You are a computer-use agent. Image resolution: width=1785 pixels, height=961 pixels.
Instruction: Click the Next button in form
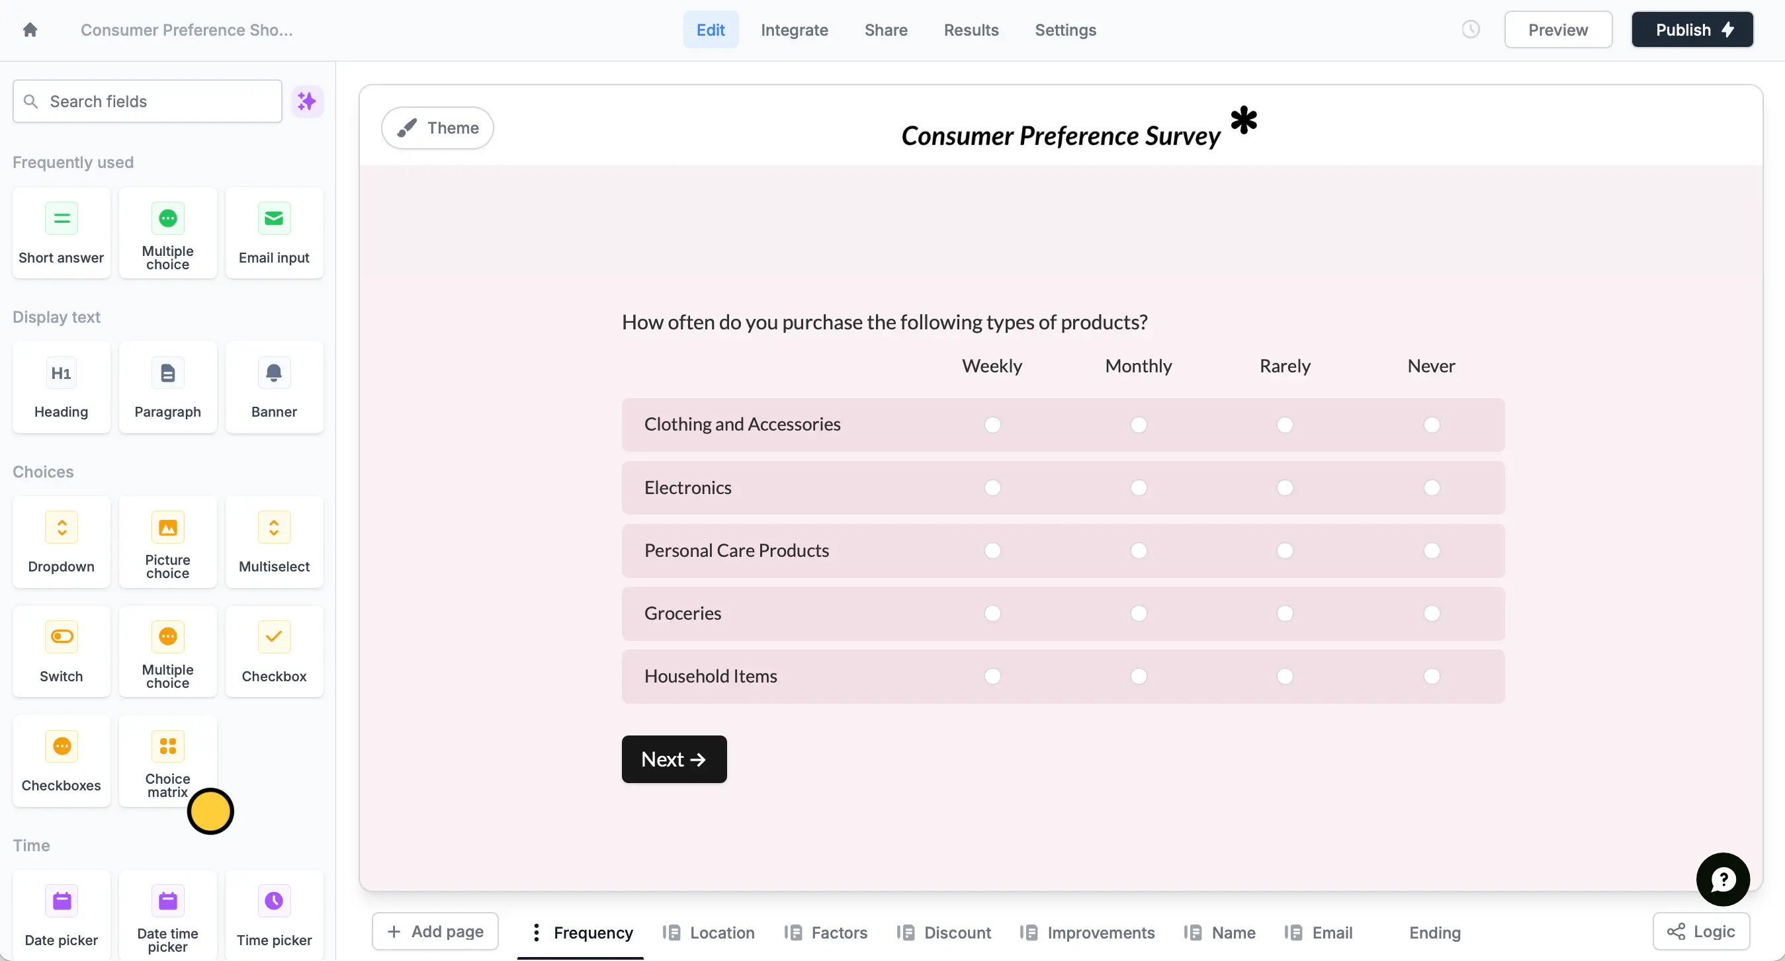coord(674,759)
